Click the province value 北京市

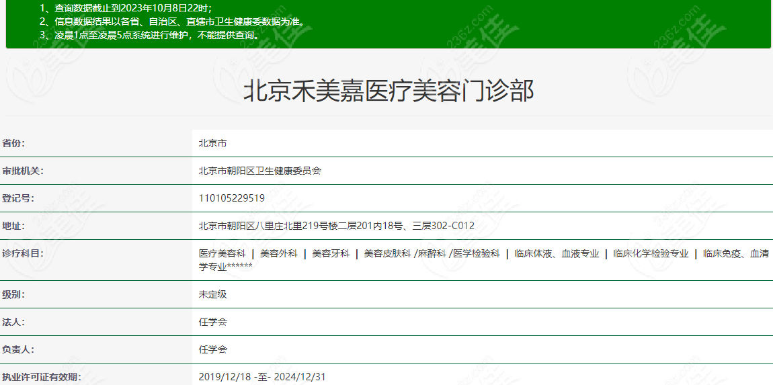tap(212, 143)
